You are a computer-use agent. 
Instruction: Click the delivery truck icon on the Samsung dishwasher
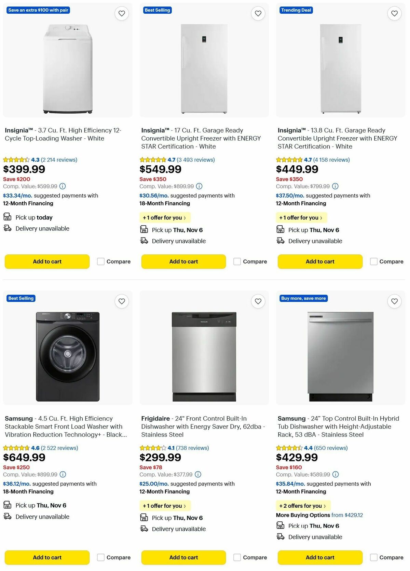pyautogui.click(x=281, y=537)
